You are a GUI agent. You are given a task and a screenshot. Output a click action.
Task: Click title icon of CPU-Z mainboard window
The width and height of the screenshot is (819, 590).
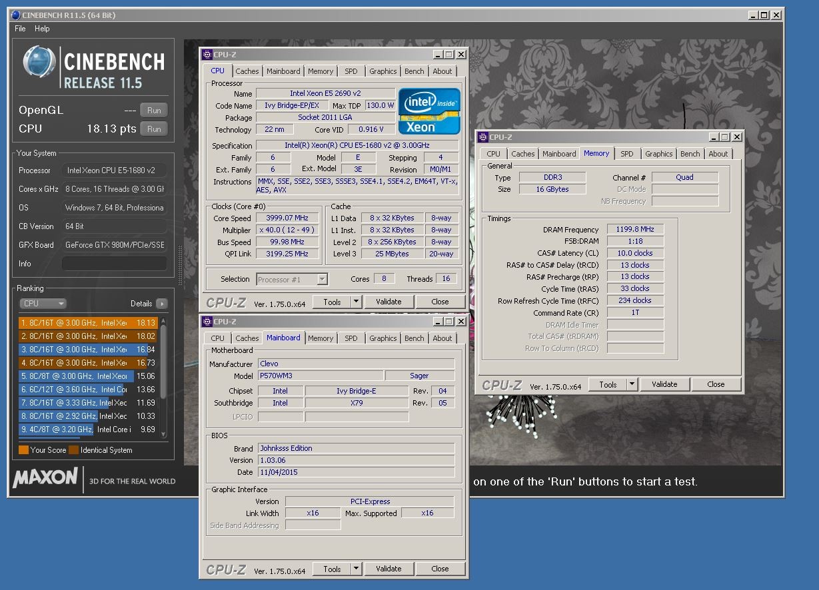point(207,322)
